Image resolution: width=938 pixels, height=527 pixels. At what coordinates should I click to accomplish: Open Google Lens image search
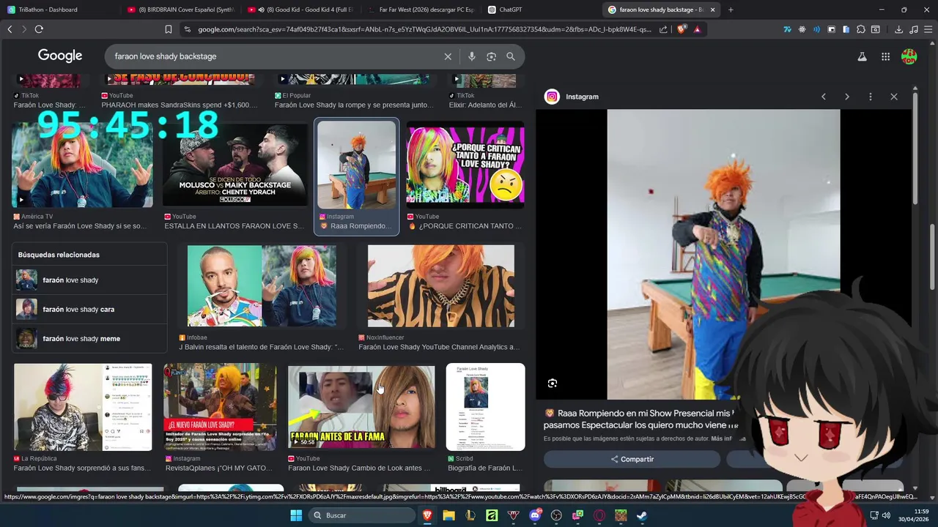[491, 56]
